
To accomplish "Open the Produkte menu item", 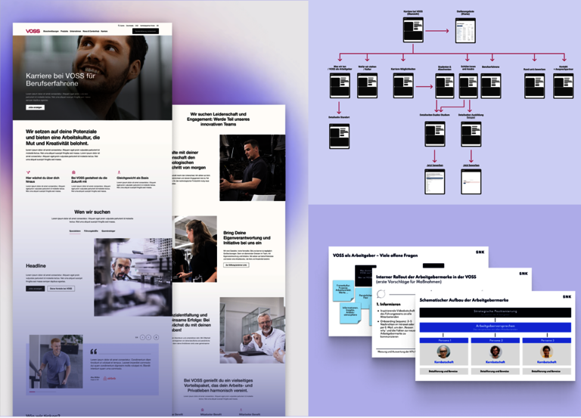I will pyautogui.click(x=64, y=32).
